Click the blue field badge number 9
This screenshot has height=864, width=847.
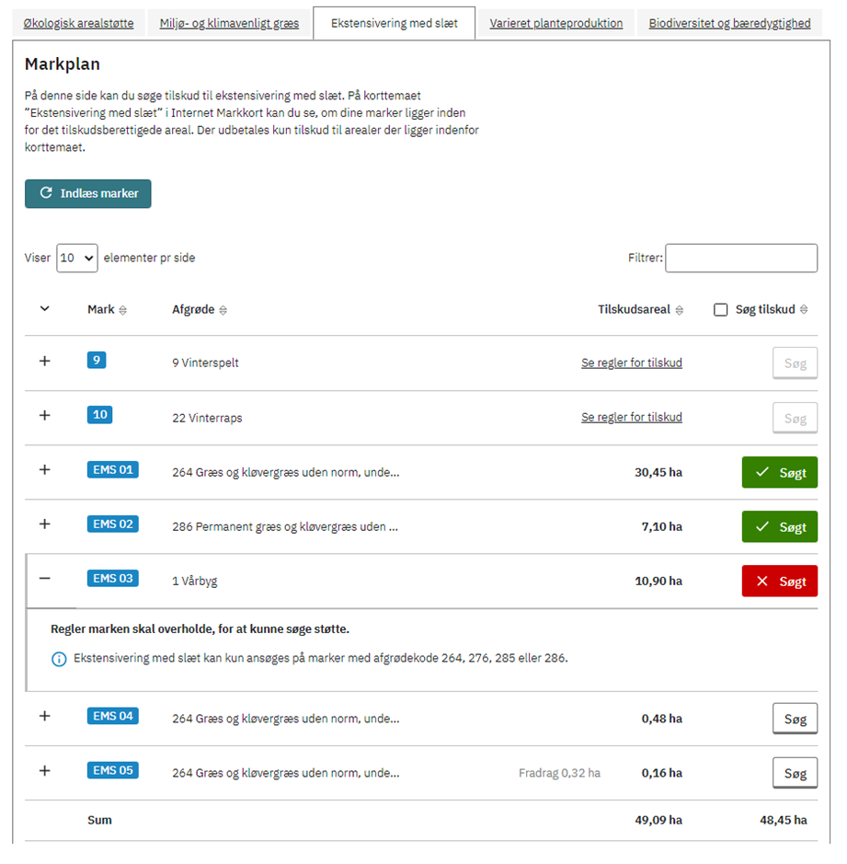coord(97,361)
